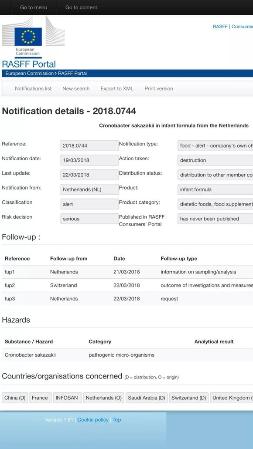The image size is (253, 449).
Task: Click the European Commission logo
Action: [x=33, y=37]
